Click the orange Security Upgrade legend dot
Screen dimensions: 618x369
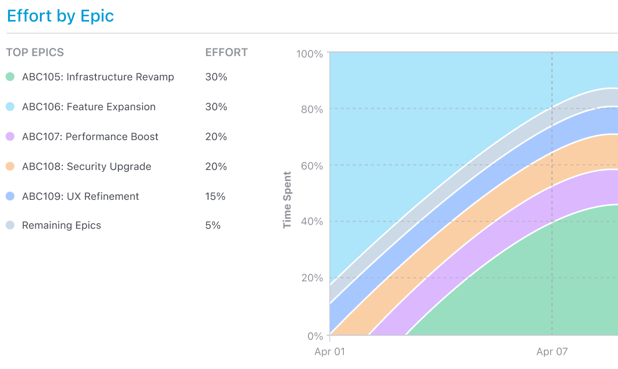tap(10, 167)
